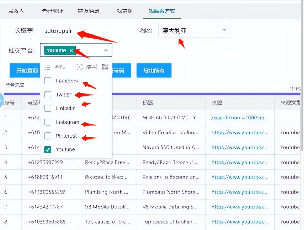Check the Facebook checkbox
The height and width of the screenshot is (230, 304).
47,81
